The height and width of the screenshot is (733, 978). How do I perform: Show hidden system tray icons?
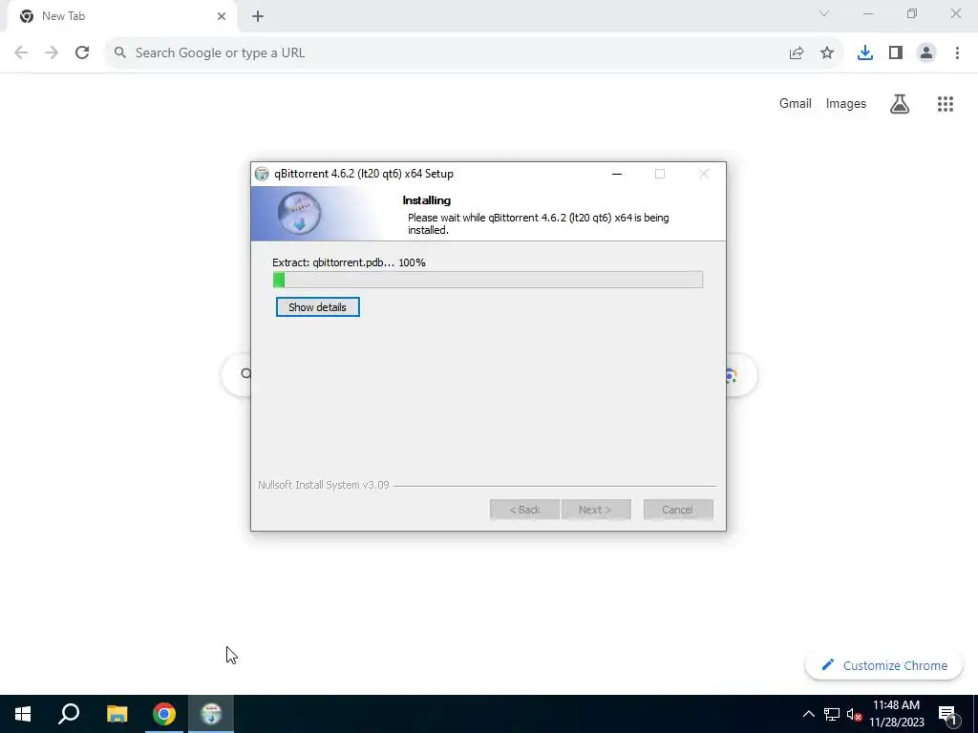pos(808,714)
